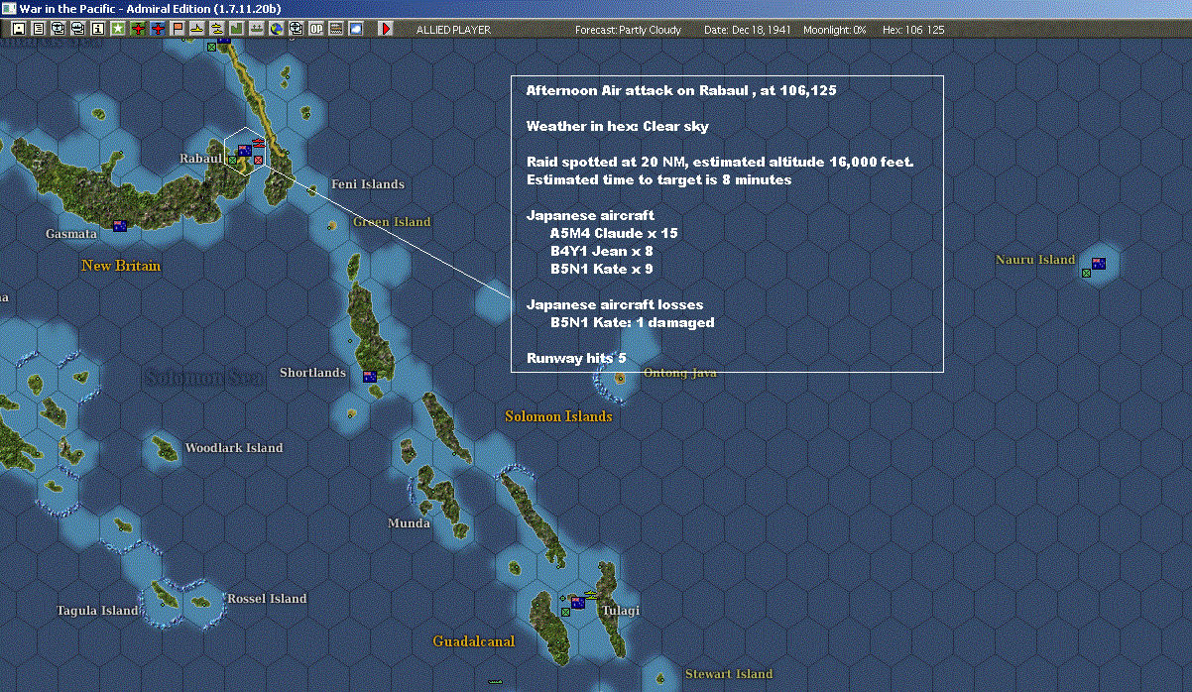This screenshot has height=692, width=1192.
Task: Click the 'Feni Islands' map label
Action: 368,184
